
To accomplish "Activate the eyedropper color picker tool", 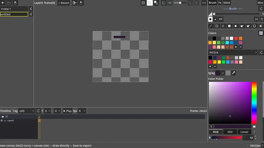I will [233, 73].
